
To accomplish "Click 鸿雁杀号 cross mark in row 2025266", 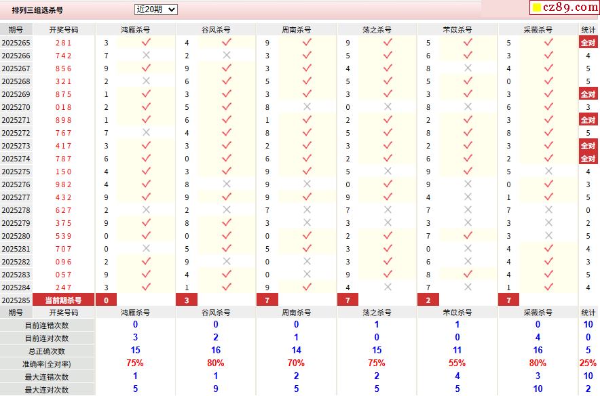I will point(145,56).
